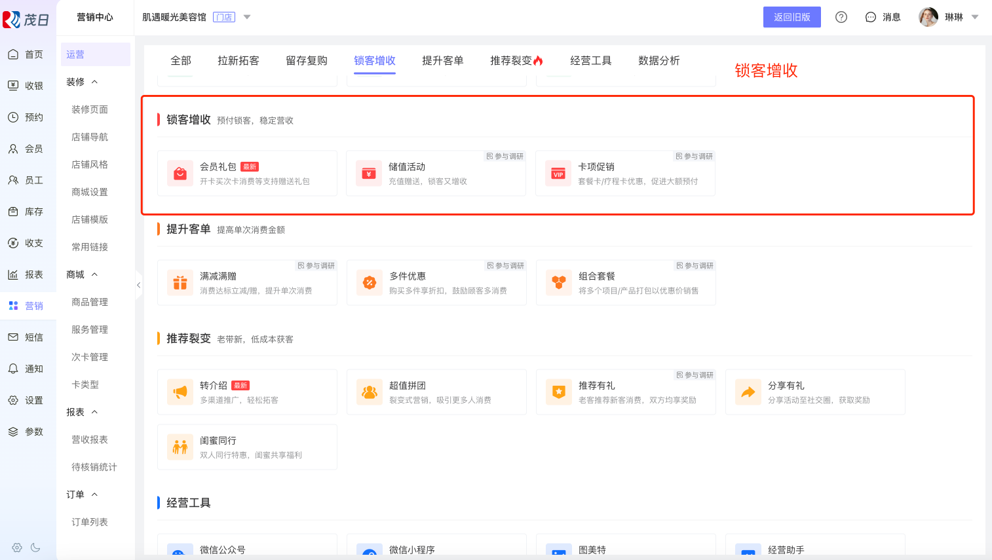Click the 卡项促销 VIP card icon
The height and width of the screenshot is (560, 992).
pos(558,174)
